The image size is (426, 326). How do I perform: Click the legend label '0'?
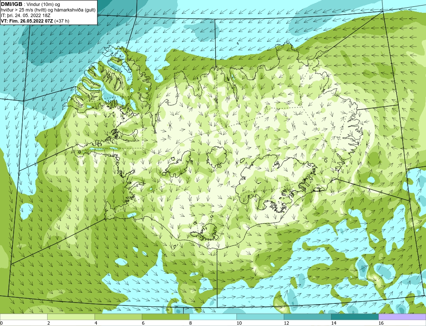(x=1, y=323)
